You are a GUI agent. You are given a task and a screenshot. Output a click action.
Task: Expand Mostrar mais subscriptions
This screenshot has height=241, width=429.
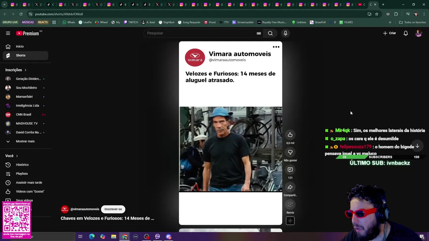[25, 141]
